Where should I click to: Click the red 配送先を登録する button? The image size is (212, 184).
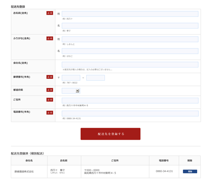click(110, 134)
